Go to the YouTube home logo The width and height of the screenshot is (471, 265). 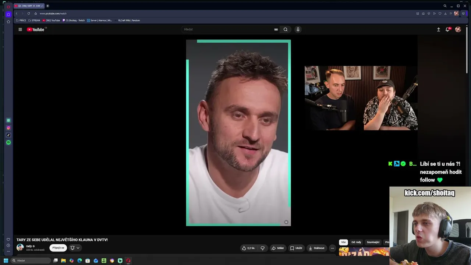click(x=36, y=29)
